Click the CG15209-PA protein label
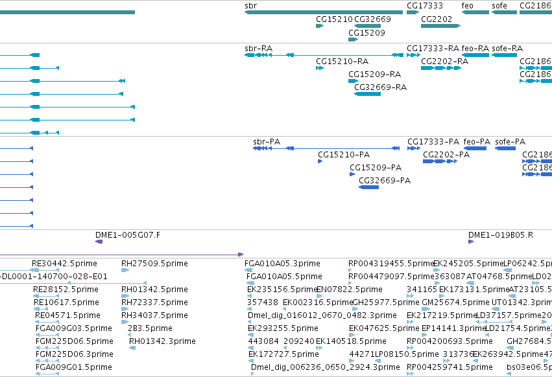The width and height of the screenshot is (552, 377). (x=376, y=168)
